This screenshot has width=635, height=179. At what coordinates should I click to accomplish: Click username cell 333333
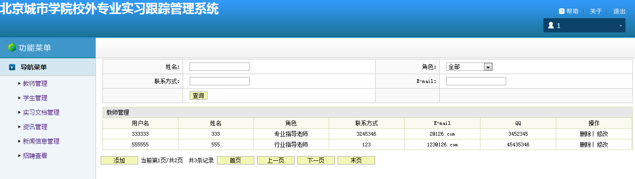coord(140,134)
